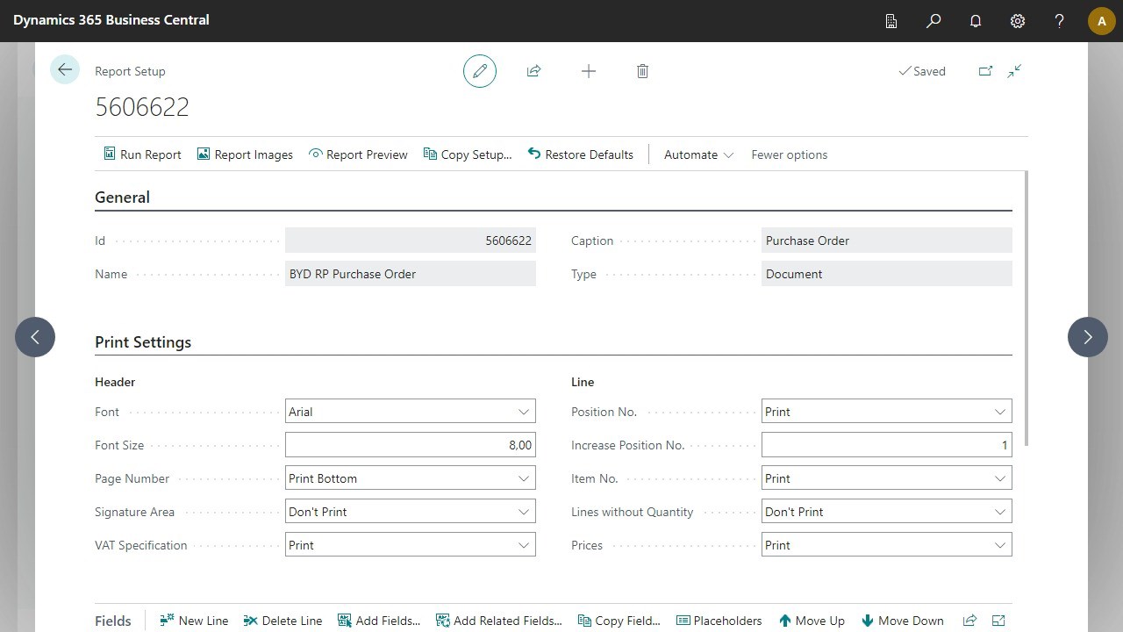Click the back arrow button
This screenshot has width=1123, height=632.
point(65,70)
